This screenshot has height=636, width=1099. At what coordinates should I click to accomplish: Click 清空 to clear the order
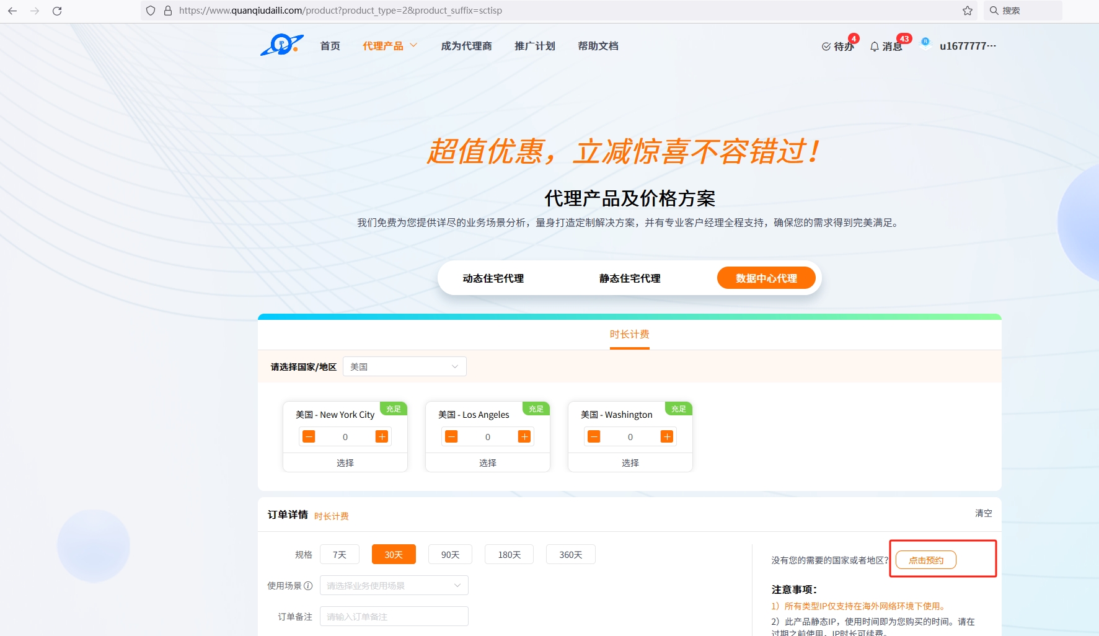click(x=983, y=513)
